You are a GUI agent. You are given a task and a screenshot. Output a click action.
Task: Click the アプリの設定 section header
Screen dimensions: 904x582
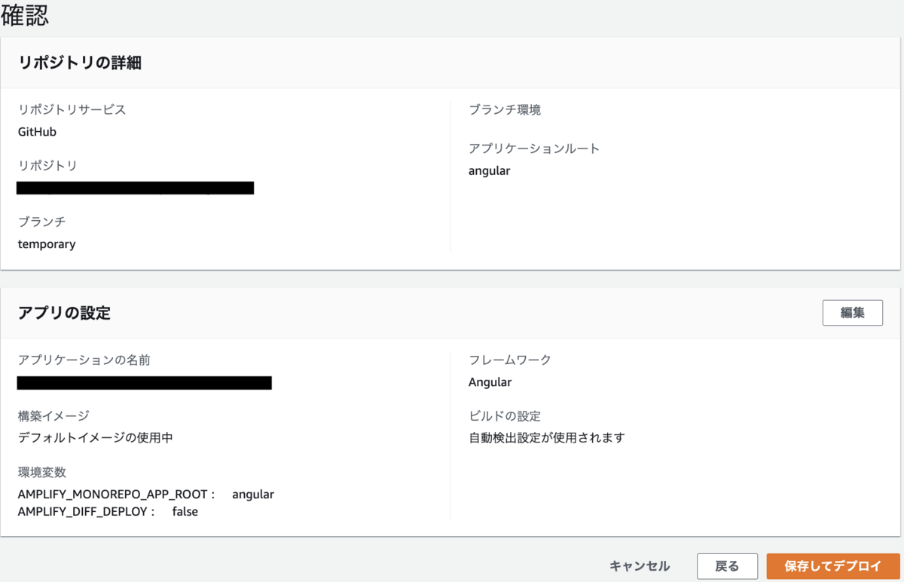coord(64,313)
